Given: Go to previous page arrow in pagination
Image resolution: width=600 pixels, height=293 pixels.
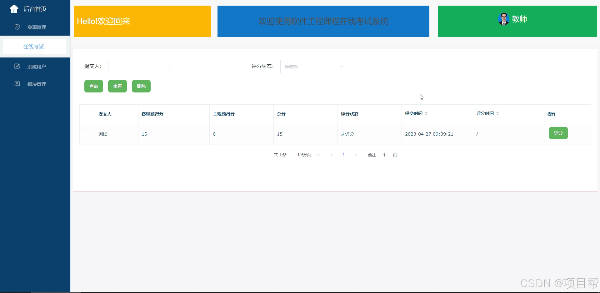Looking at the screenshot, I should [331, 155].
